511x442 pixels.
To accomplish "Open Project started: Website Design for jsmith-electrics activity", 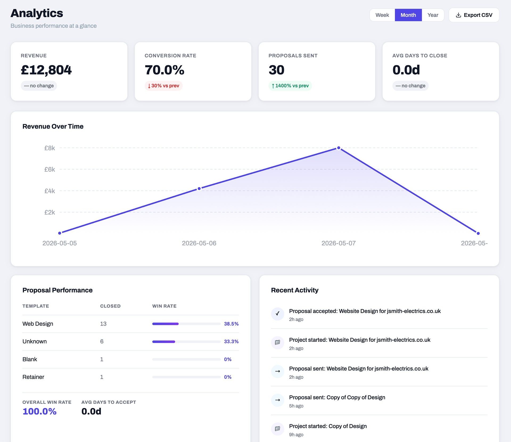I will [x=379, y=343].
